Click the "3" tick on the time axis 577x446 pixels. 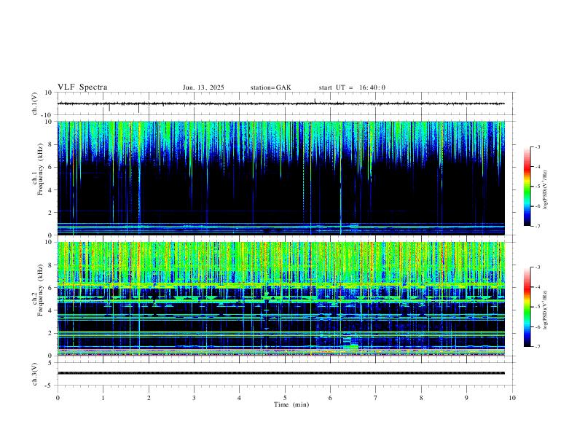point(194,398)
